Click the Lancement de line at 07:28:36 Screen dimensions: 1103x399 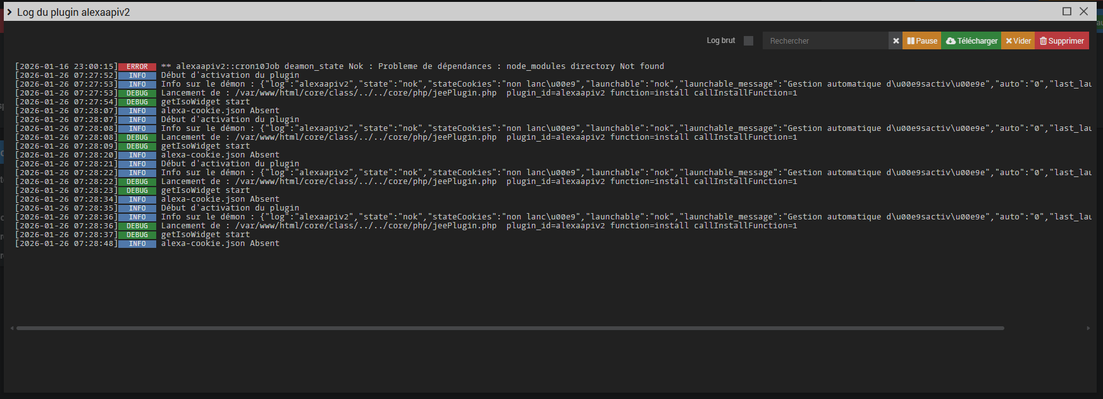tap(479, 226)
